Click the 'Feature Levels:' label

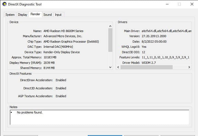pos(130,57)
